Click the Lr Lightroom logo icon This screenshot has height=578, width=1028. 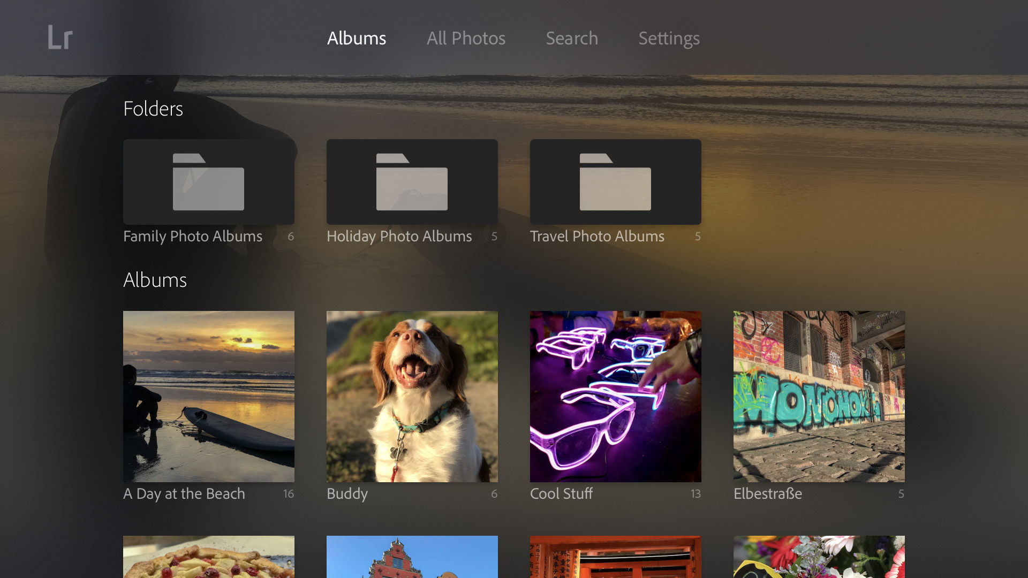coord(59,37)
